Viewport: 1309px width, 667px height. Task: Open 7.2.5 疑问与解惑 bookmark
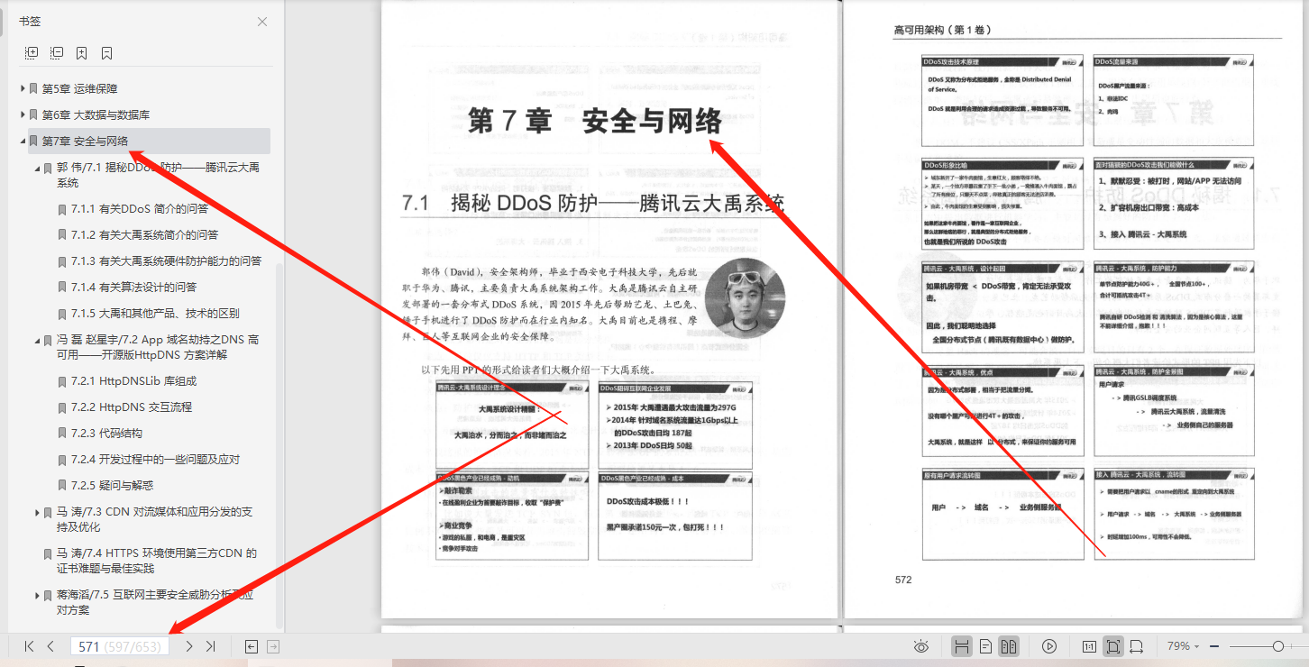(112, 485)
